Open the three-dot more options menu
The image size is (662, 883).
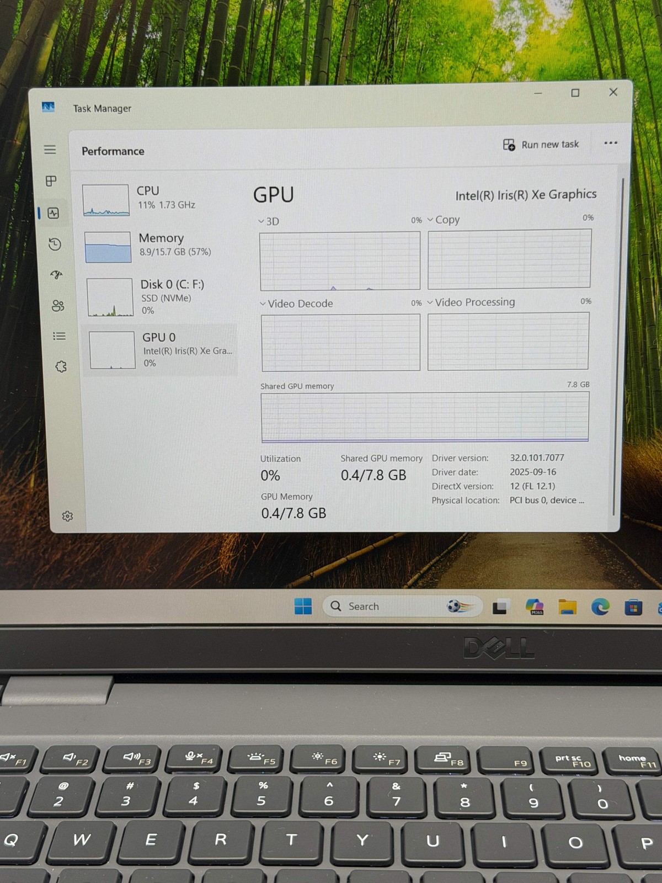coord(611,143)
